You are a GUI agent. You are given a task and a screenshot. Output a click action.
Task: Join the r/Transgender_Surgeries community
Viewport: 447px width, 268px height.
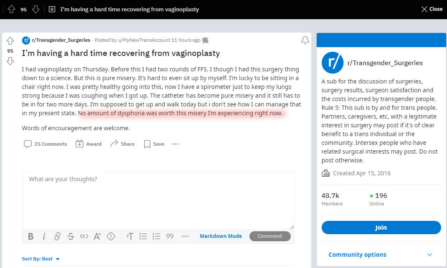[x=381, y=228]
